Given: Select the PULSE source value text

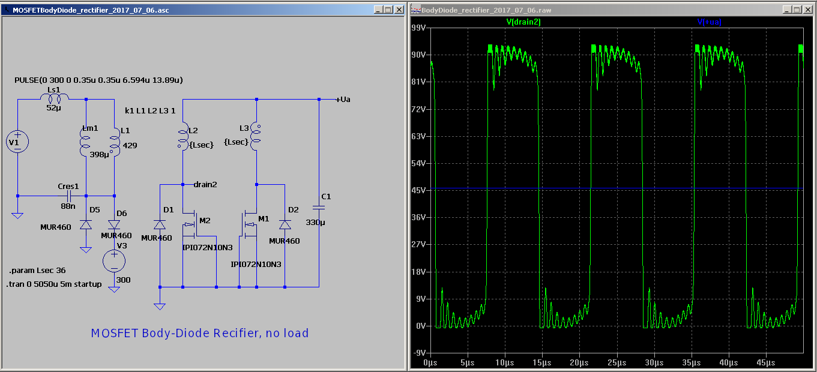Looking at the screenshot, I should pyautogui.click(x=98, y=80).
